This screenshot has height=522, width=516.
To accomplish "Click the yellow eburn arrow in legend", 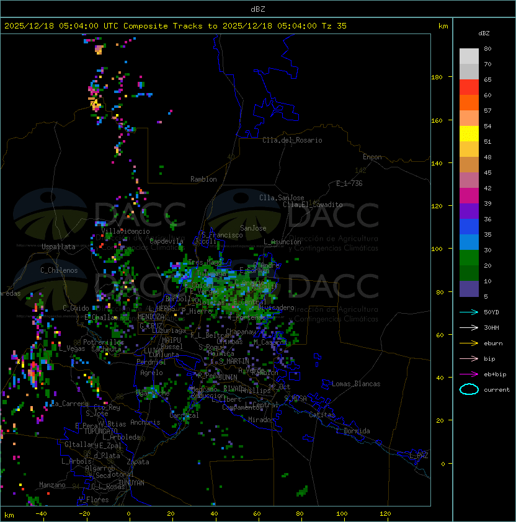I will [x=469, y=343].
